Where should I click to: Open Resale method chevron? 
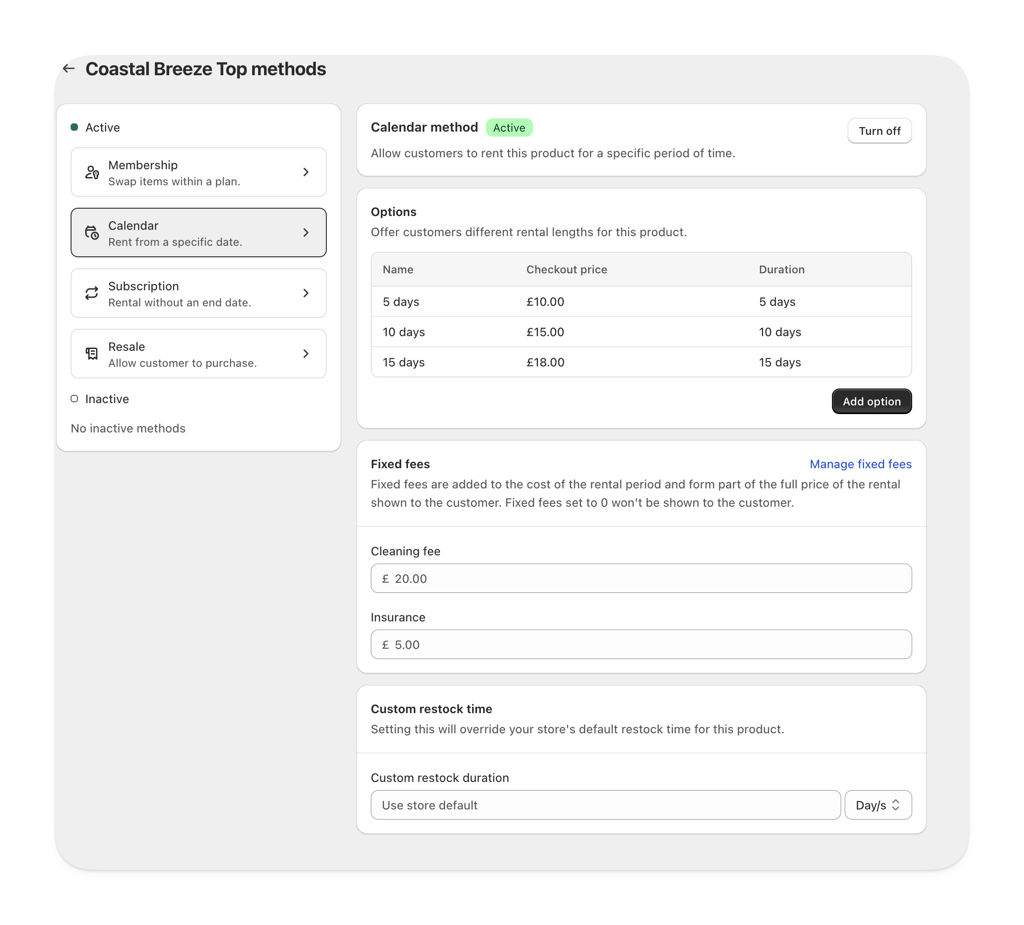click(306, 354)
